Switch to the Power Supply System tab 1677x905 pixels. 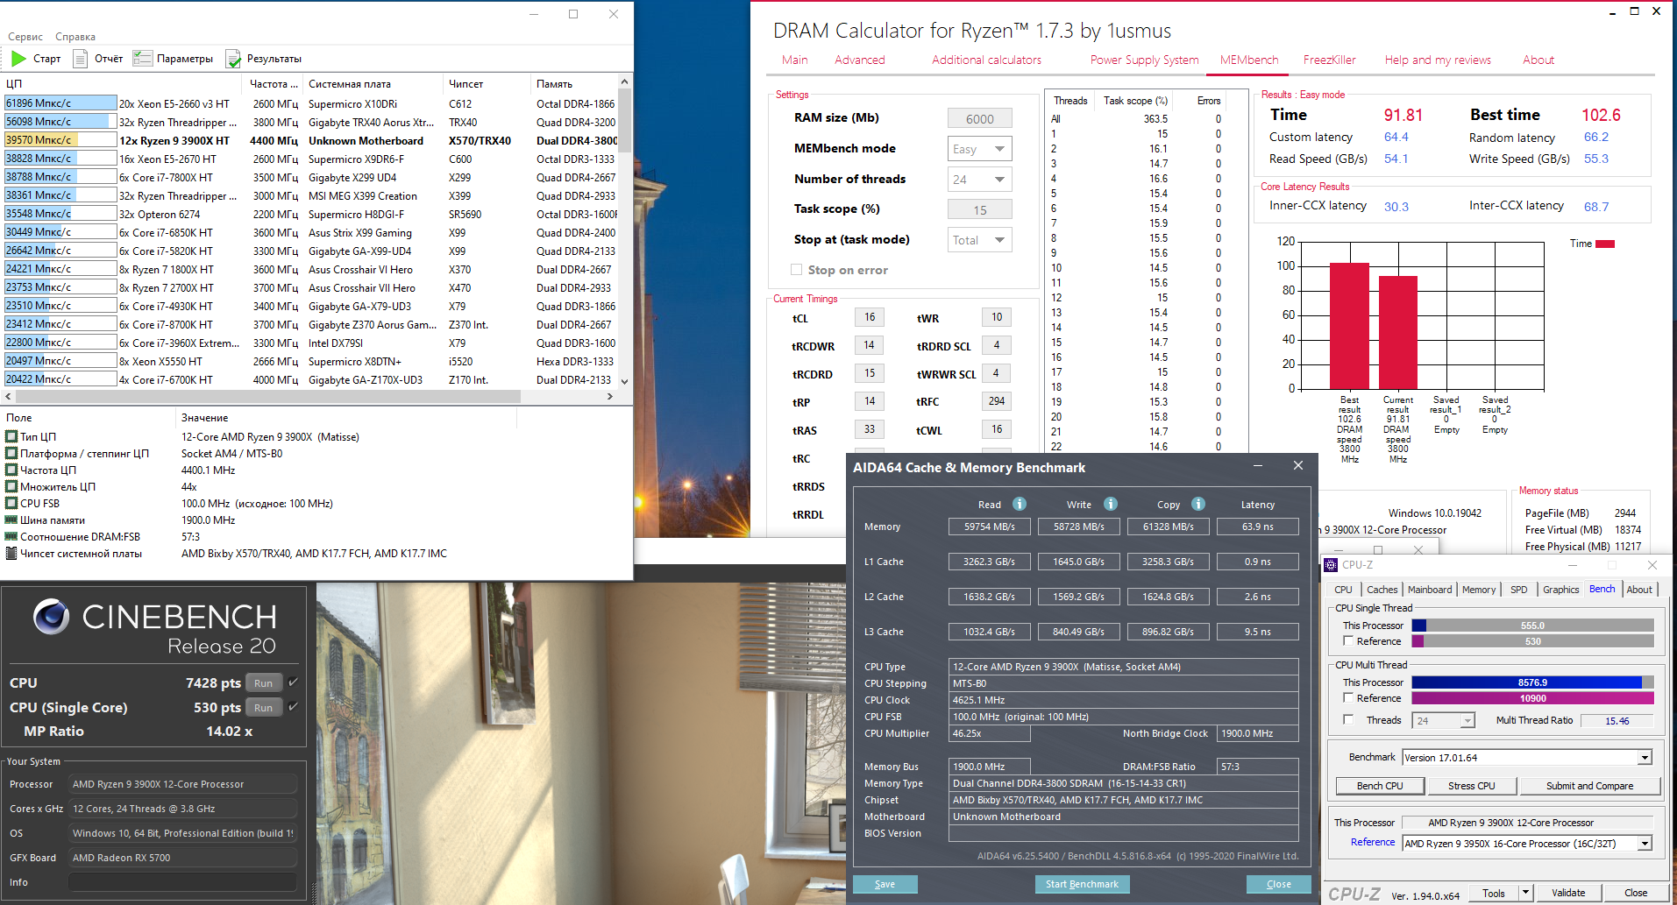pos(1144,60)
